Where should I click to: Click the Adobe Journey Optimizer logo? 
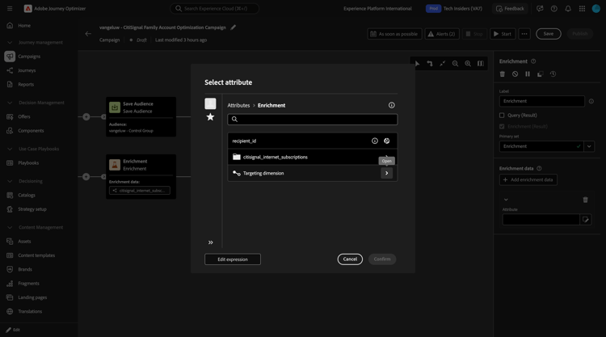[27, 9]
